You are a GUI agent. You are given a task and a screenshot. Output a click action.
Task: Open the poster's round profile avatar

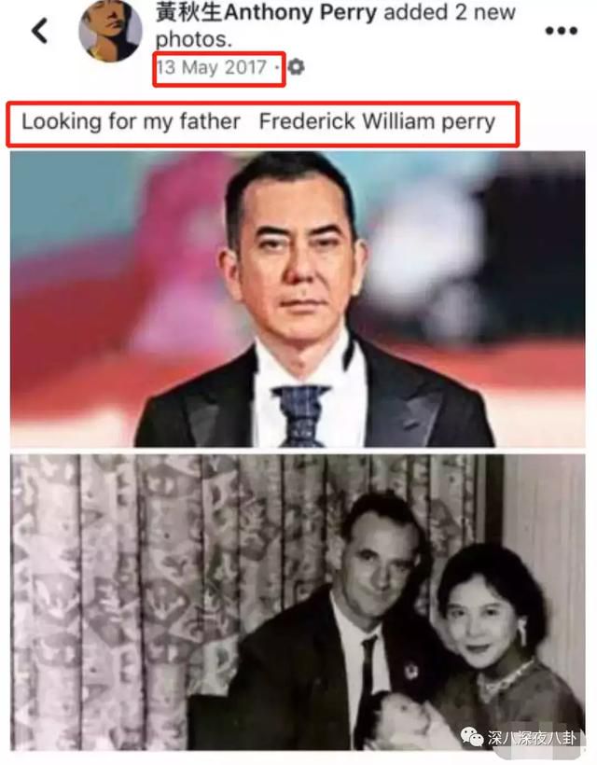tap(110, 31)
